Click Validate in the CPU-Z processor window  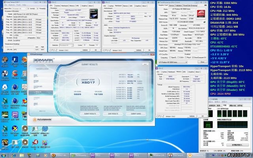coord(85,50)
